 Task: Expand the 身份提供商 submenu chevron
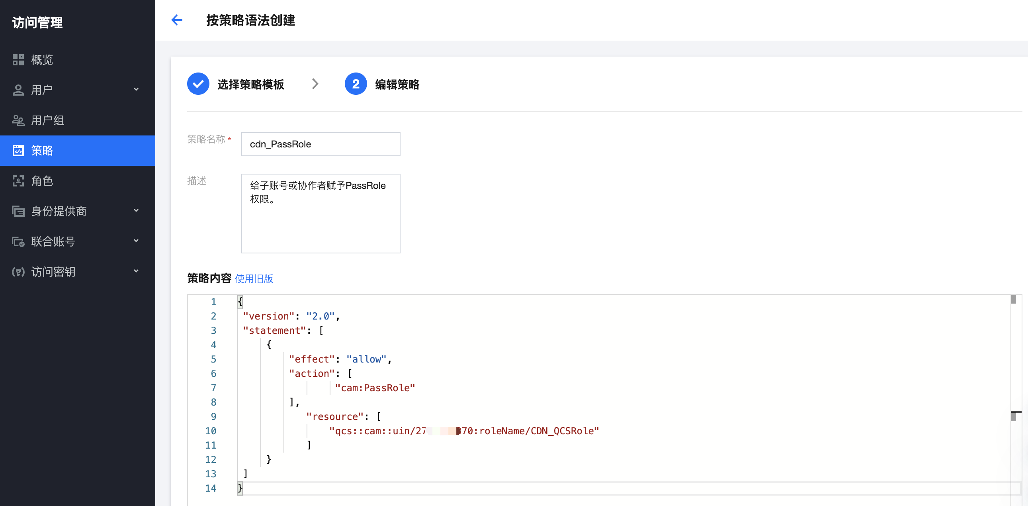136,210
